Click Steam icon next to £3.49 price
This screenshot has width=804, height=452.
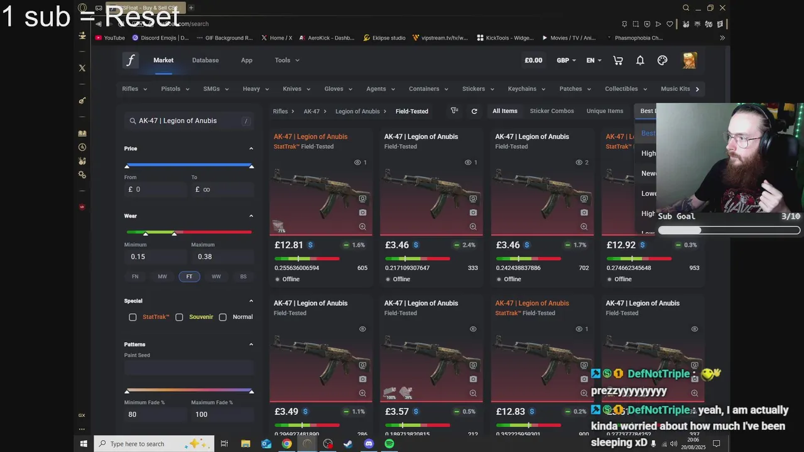coord(305,412)
